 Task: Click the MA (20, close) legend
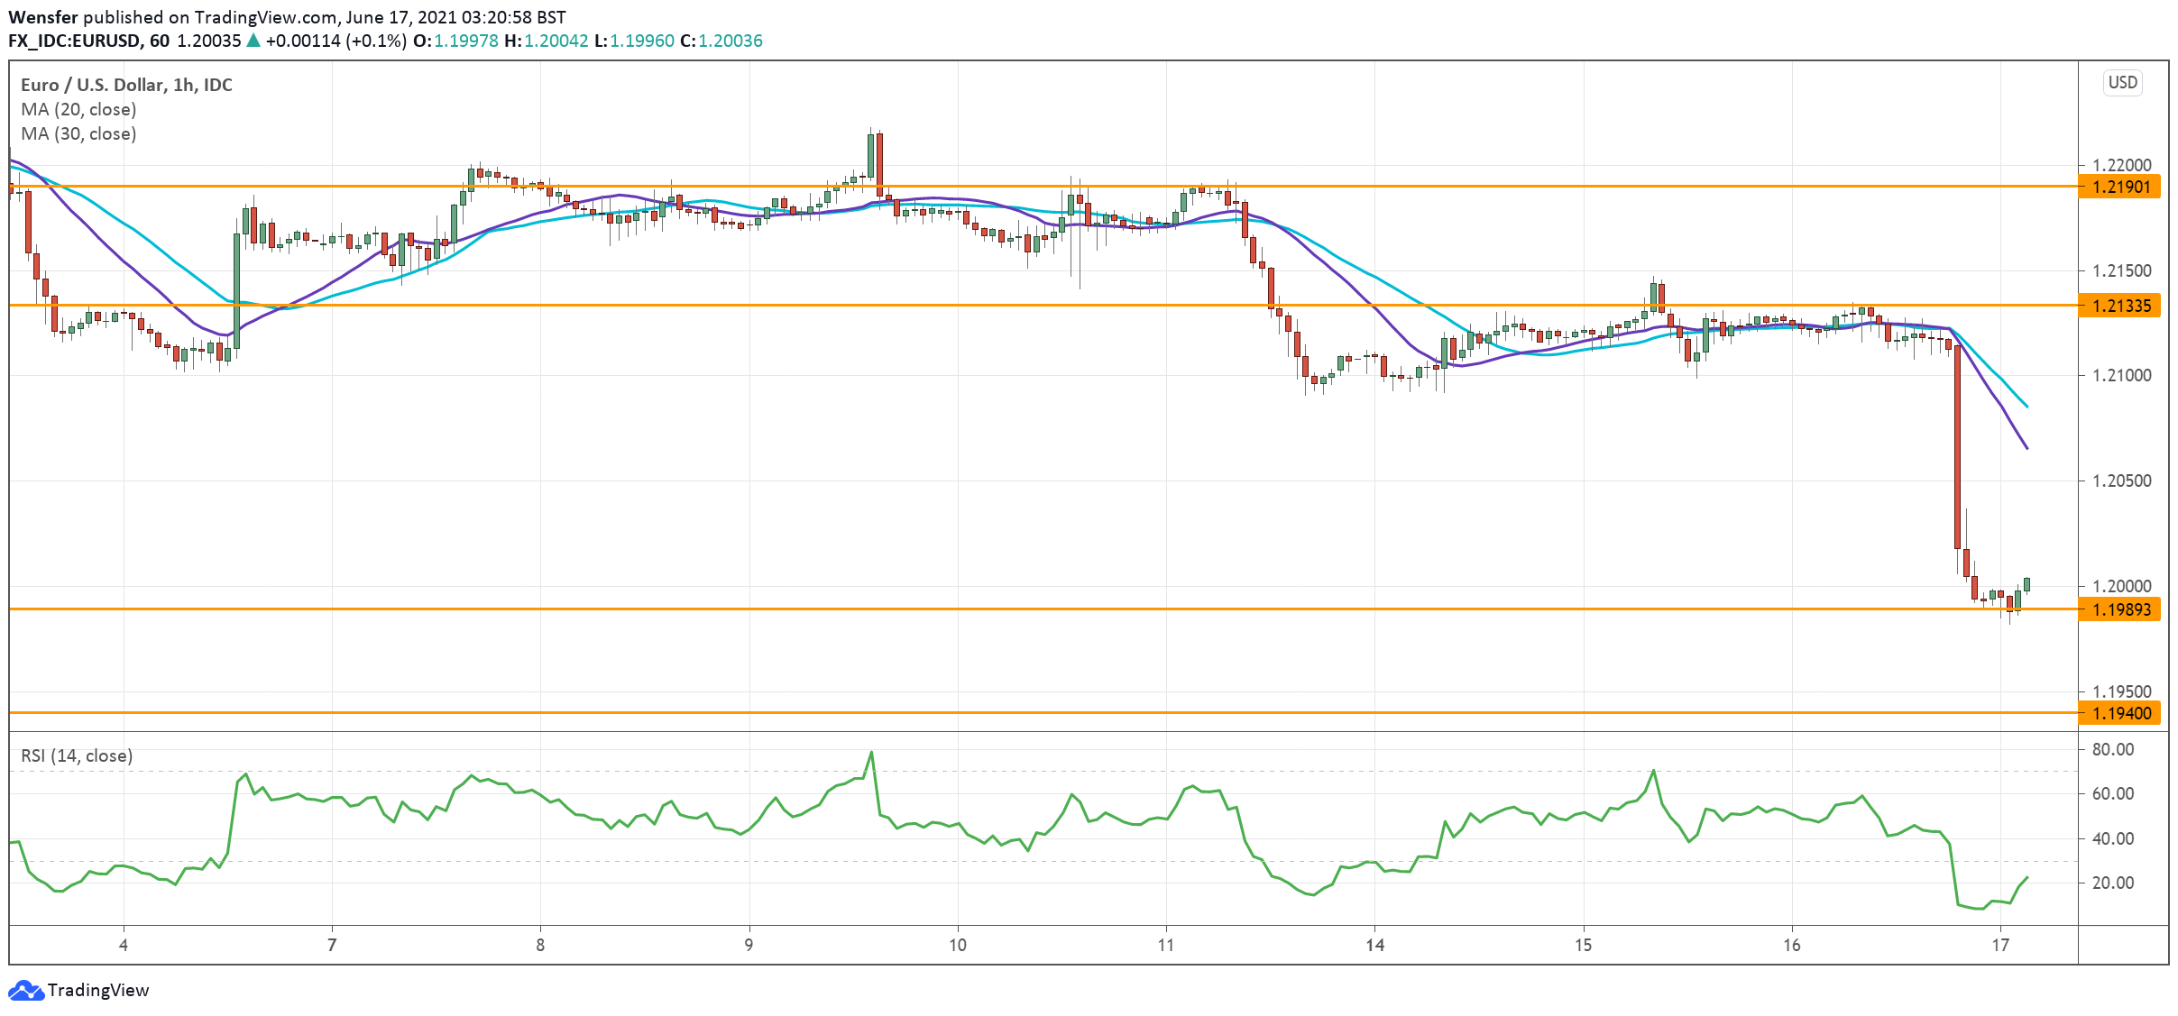click(x=78, y=109)
